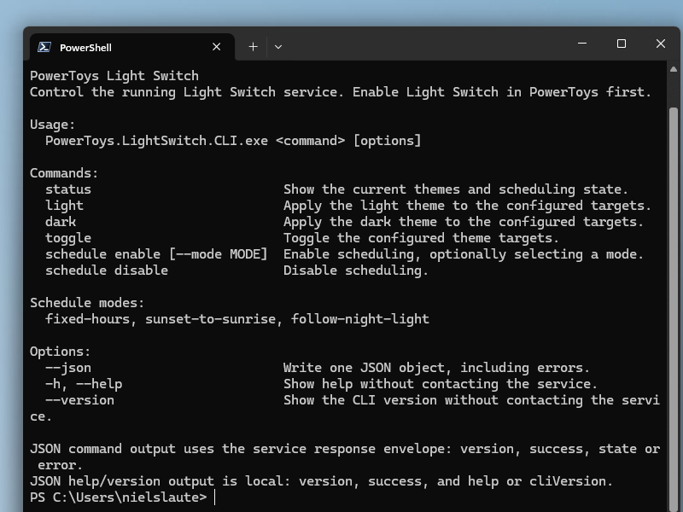
Task: Click the text "PowerToys Light Switch"
Action: click(114, 76)
